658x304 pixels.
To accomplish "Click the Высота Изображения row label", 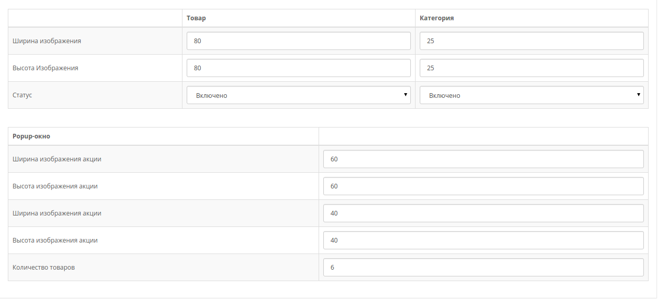I will pos(45,68).
